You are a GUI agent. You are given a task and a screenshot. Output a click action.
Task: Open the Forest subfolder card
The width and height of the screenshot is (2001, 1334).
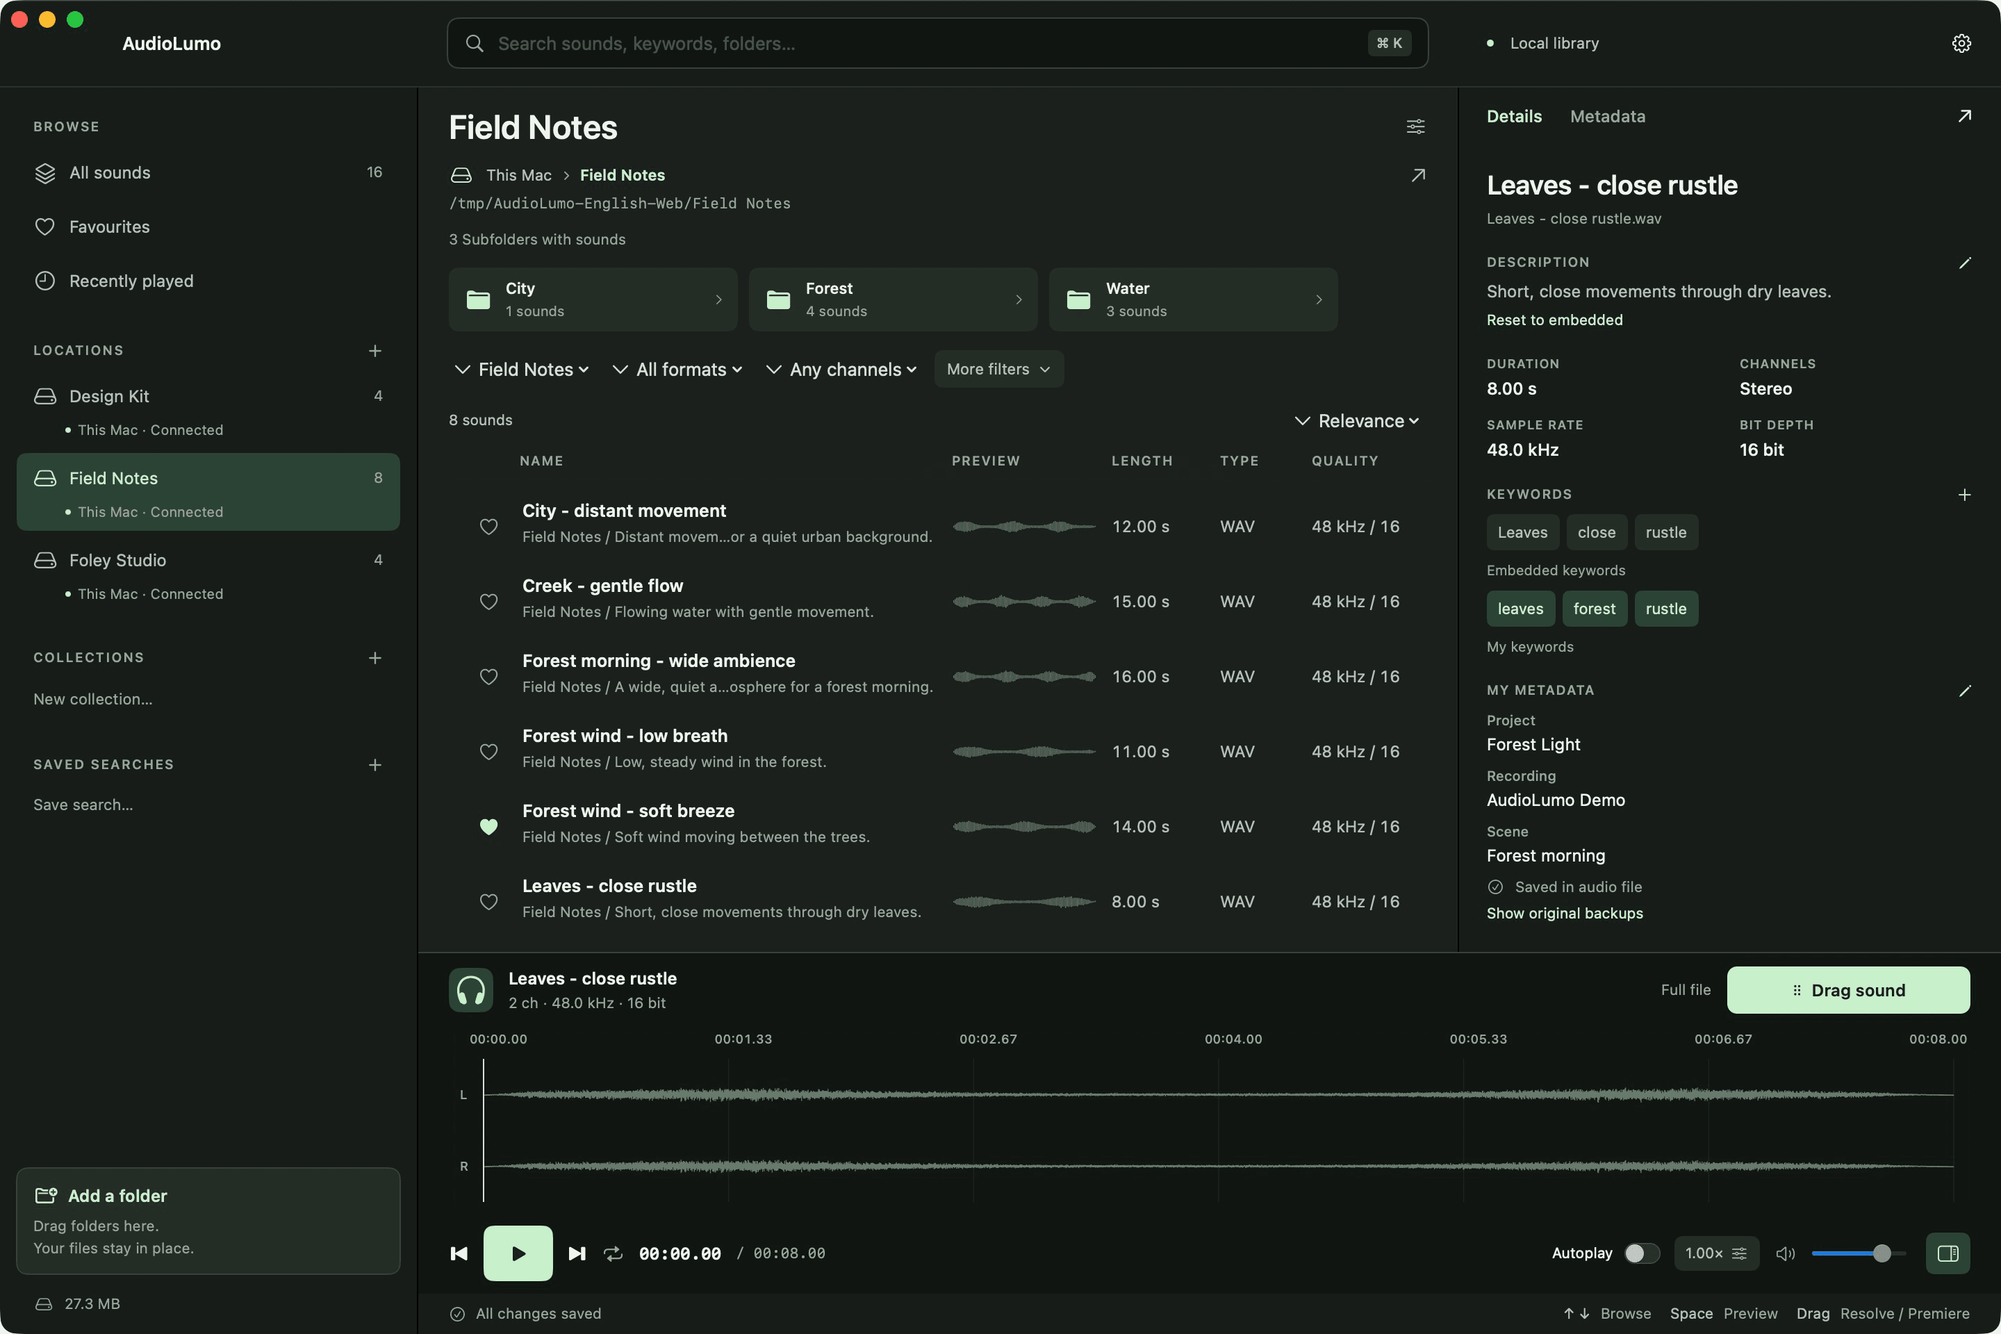(892, 299)
